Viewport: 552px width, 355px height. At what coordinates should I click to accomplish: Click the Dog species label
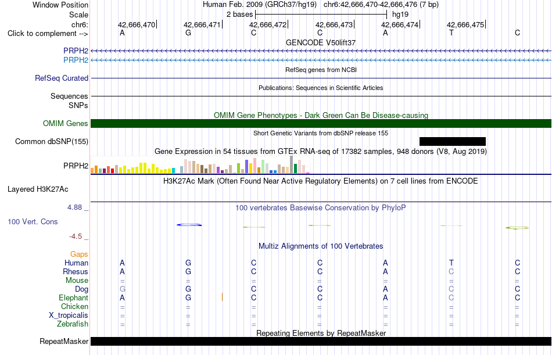point(81,289)
